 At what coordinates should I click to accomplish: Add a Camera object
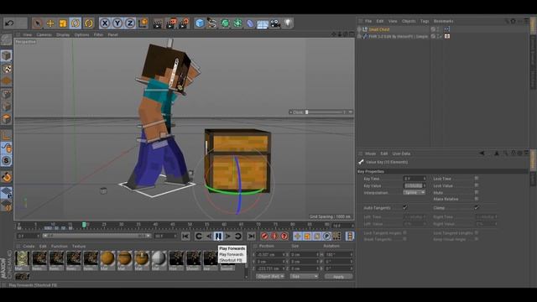click(275, 23)
